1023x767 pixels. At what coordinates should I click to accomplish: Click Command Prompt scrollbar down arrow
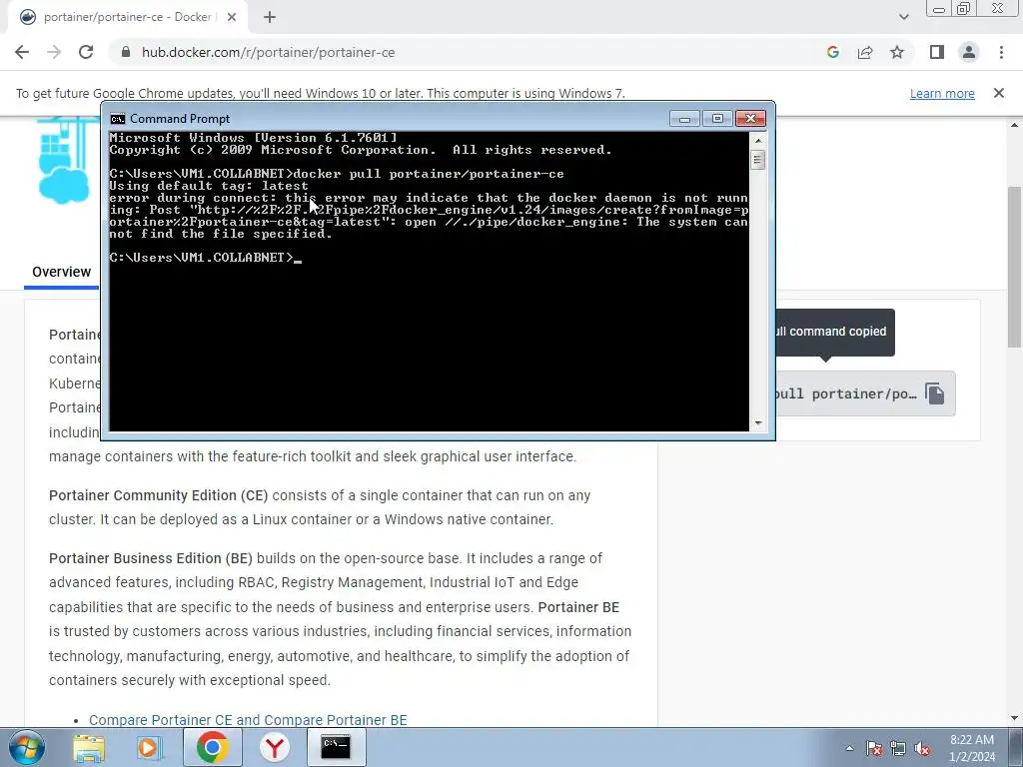(757, 423)
